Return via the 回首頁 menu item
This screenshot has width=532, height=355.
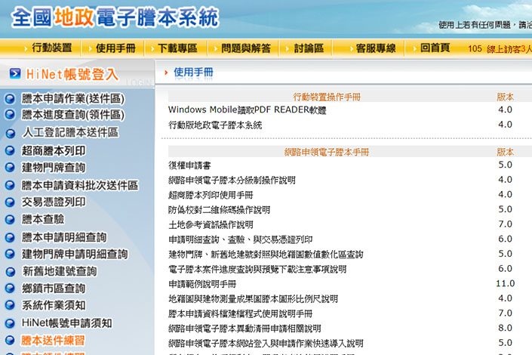pos(435,48)
